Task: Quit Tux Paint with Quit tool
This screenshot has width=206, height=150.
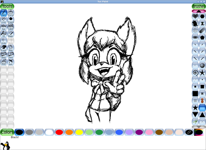Action: pos(11,62)
